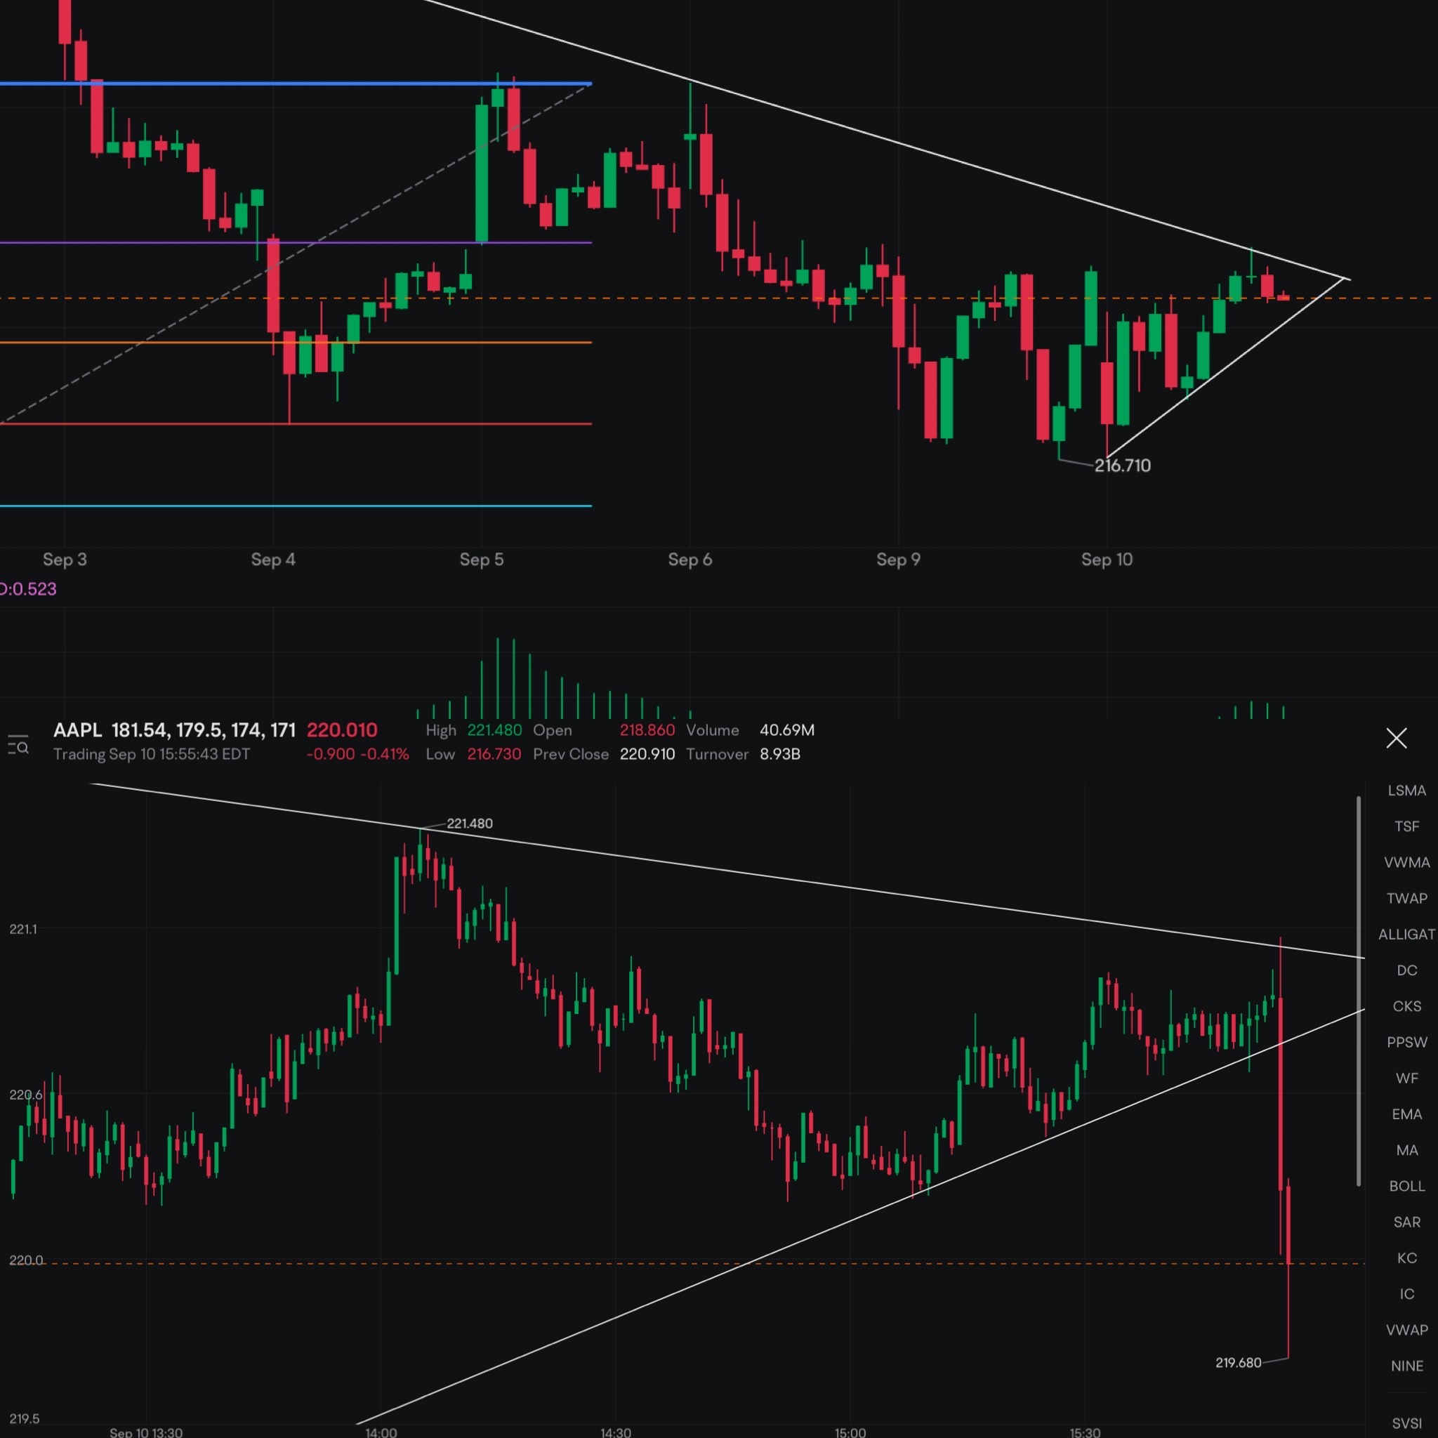Image resolution: width=1438 pixels, height=1438 pixels.
Task: Apply the SVSI indicator
Action: pos(1406,1424)
